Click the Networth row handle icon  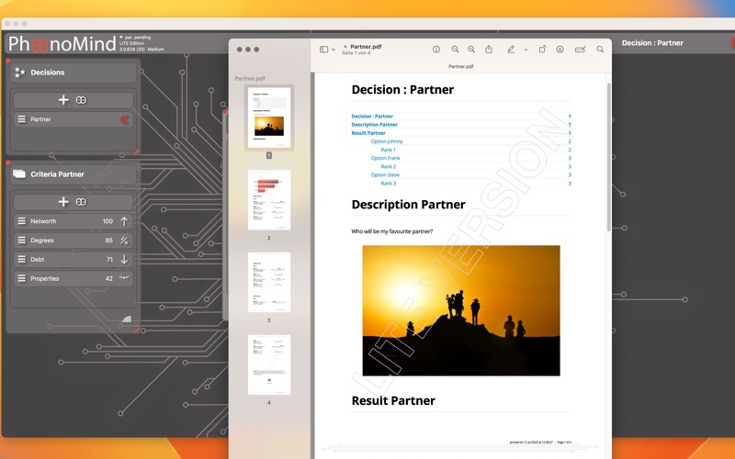pos(21,220)
